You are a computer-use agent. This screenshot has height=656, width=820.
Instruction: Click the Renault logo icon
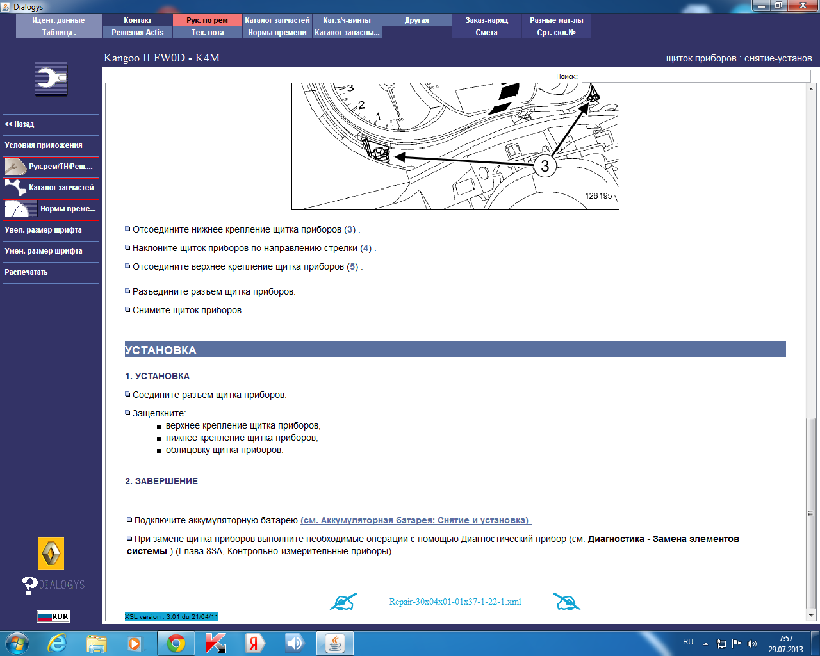[51, 553]
